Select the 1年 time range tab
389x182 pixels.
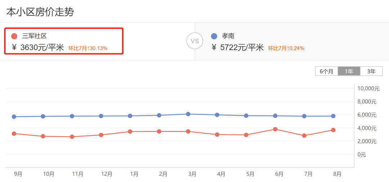click(x=349, y=71)
